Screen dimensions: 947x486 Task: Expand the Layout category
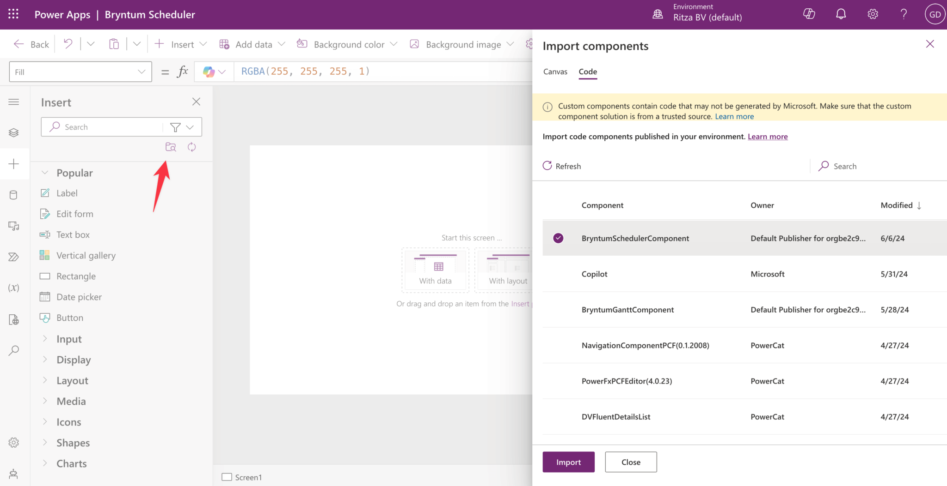(x=45, y=380)
